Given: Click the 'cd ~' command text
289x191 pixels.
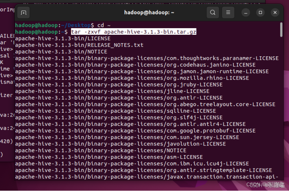Looking at the screenshot, I should (104, 25).
